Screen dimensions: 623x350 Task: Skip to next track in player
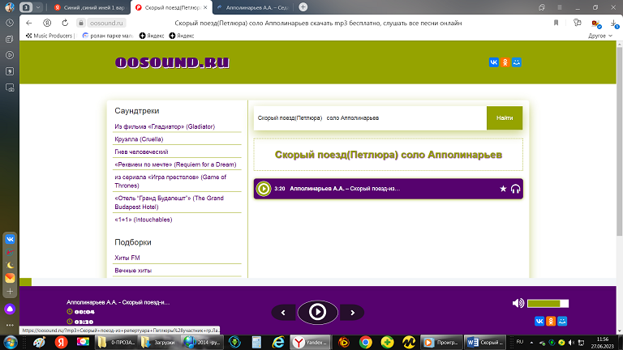pyautogui.click(x=352, y=313)
